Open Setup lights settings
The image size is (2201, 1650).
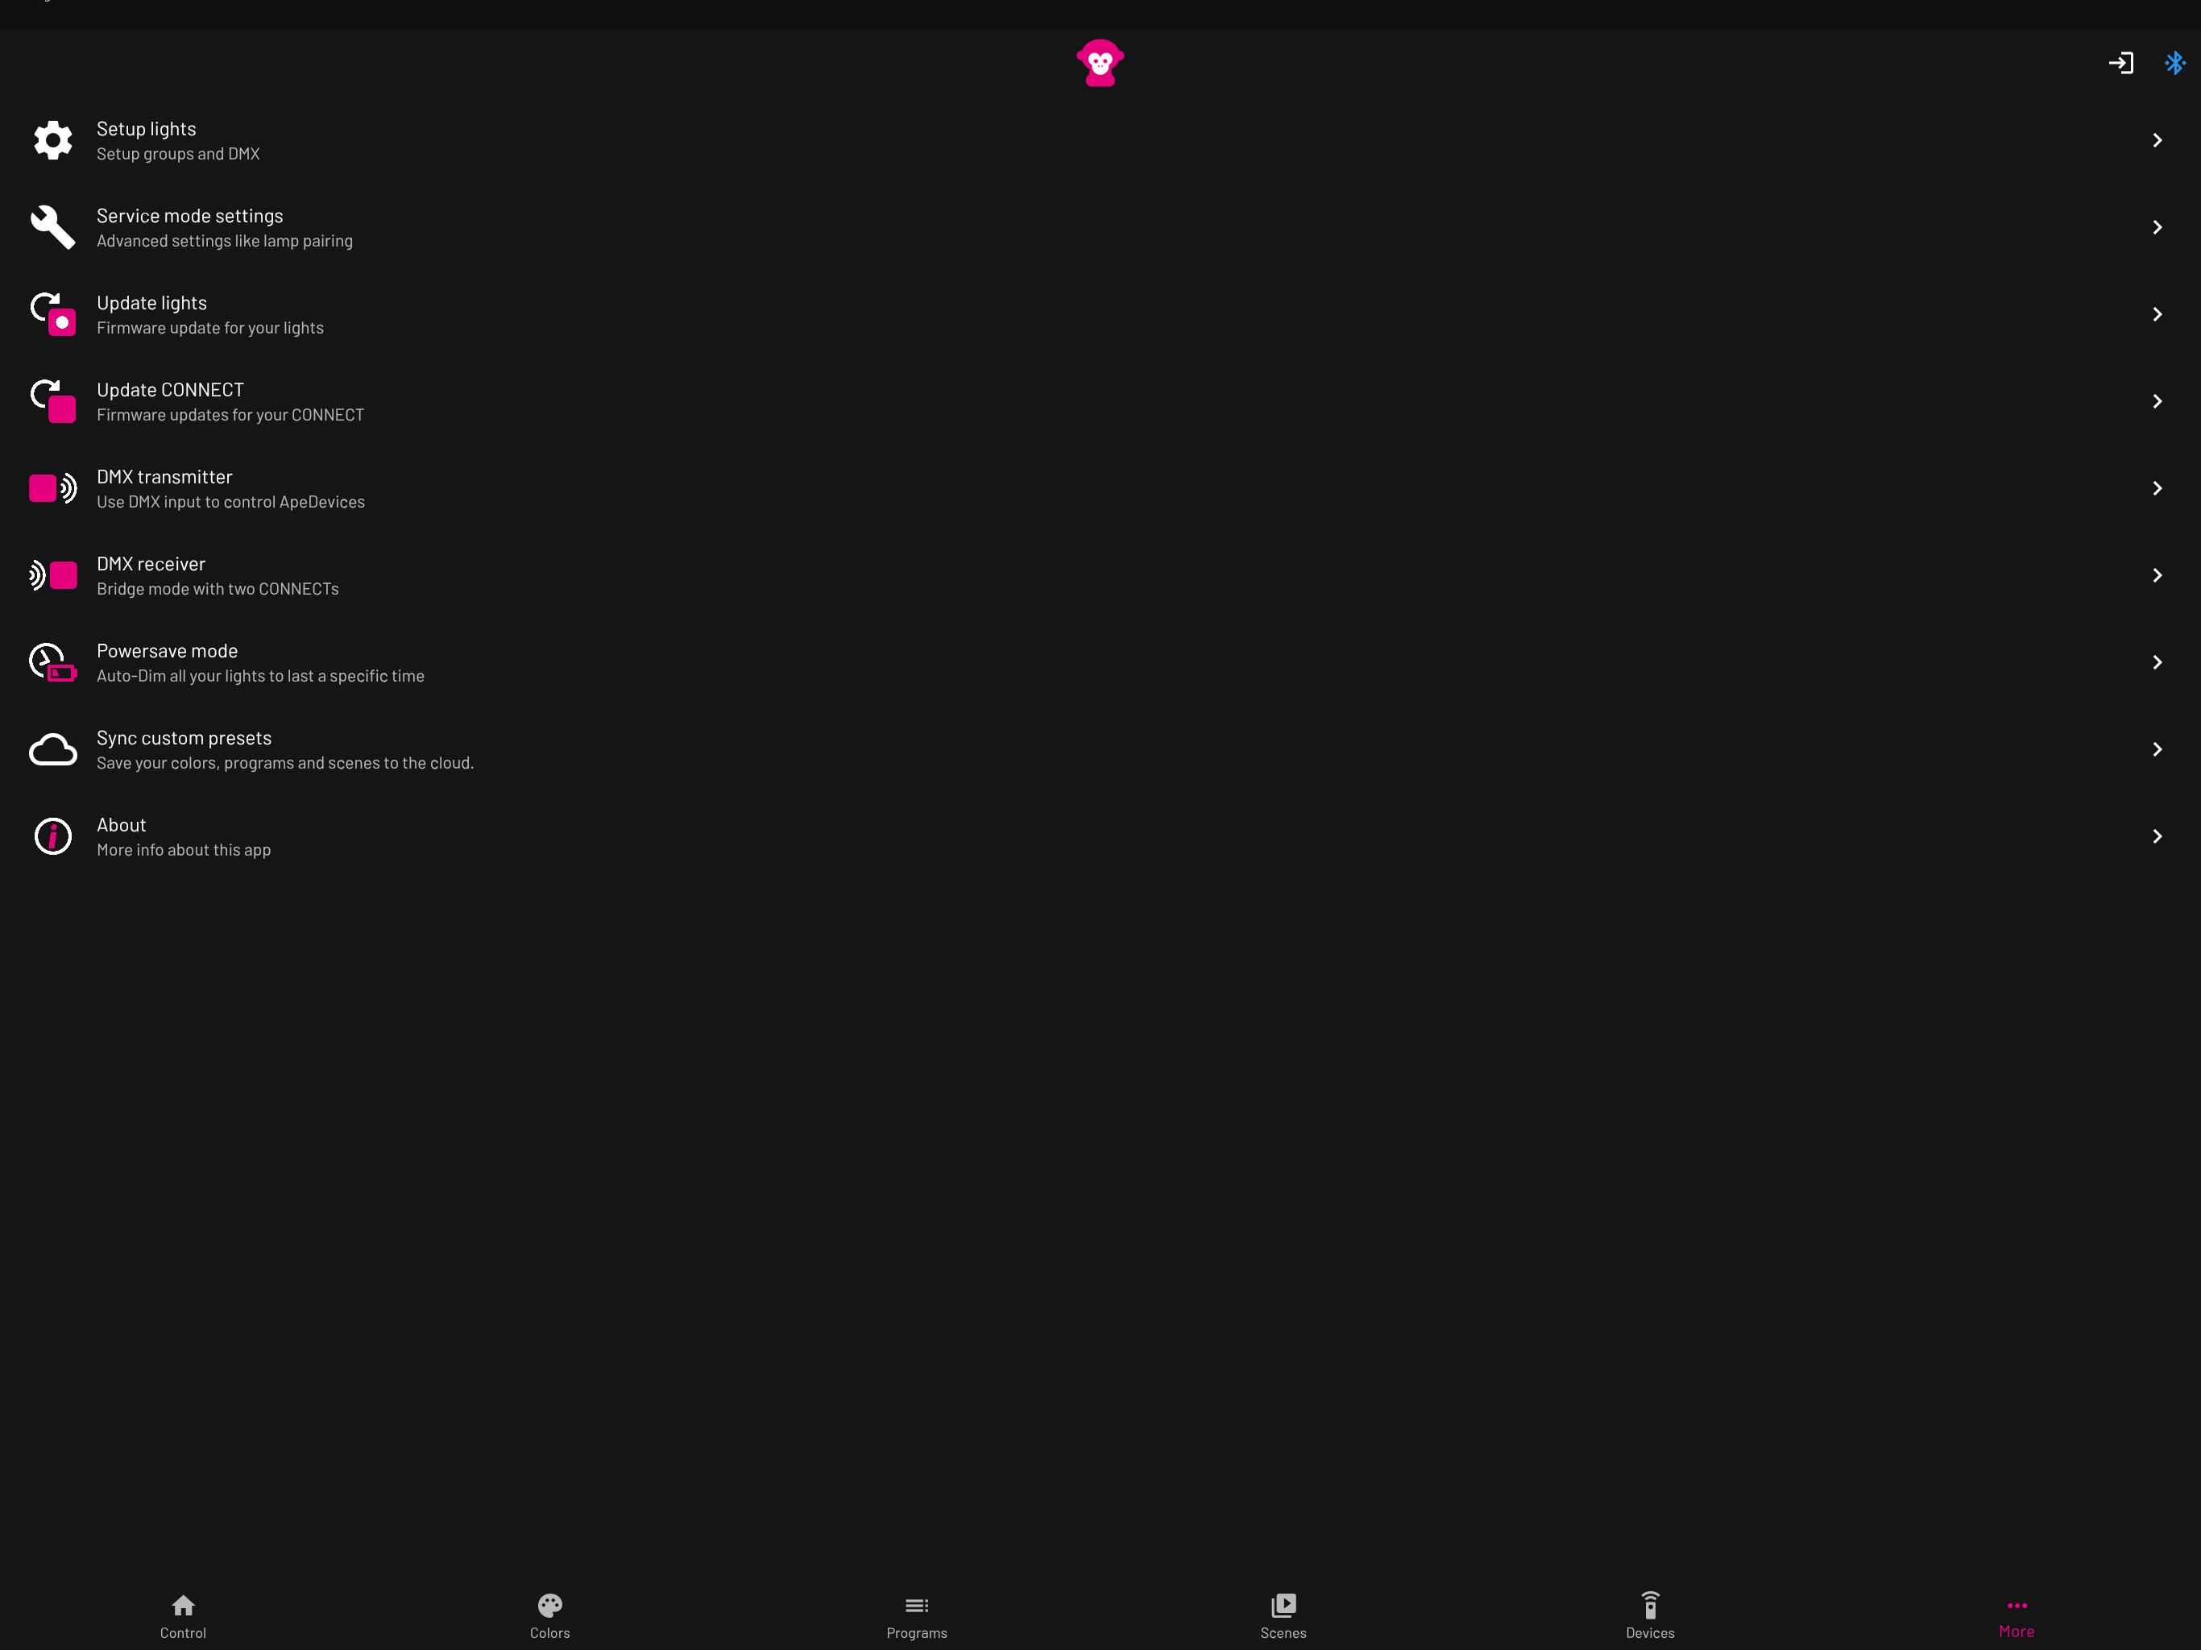coord(1100,139)
